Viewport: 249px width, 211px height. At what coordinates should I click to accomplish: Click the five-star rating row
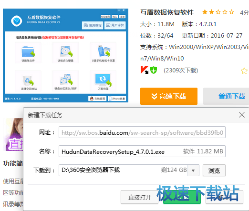pyautogui.click(x=218, y=12)
